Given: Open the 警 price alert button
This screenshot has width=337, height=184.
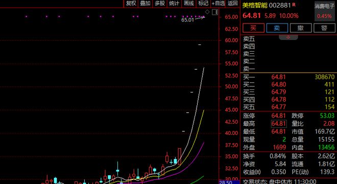Looking at the screenshot, I should pyautogui.click(x=324, y=28).
